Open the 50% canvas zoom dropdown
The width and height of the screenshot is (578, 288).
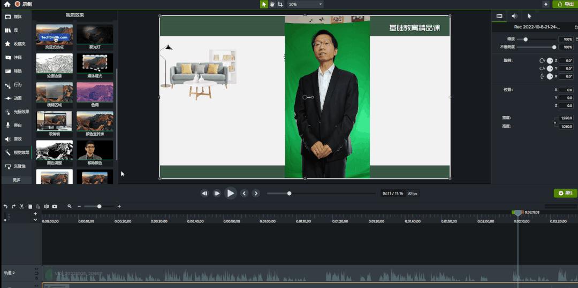coord(305,4)
